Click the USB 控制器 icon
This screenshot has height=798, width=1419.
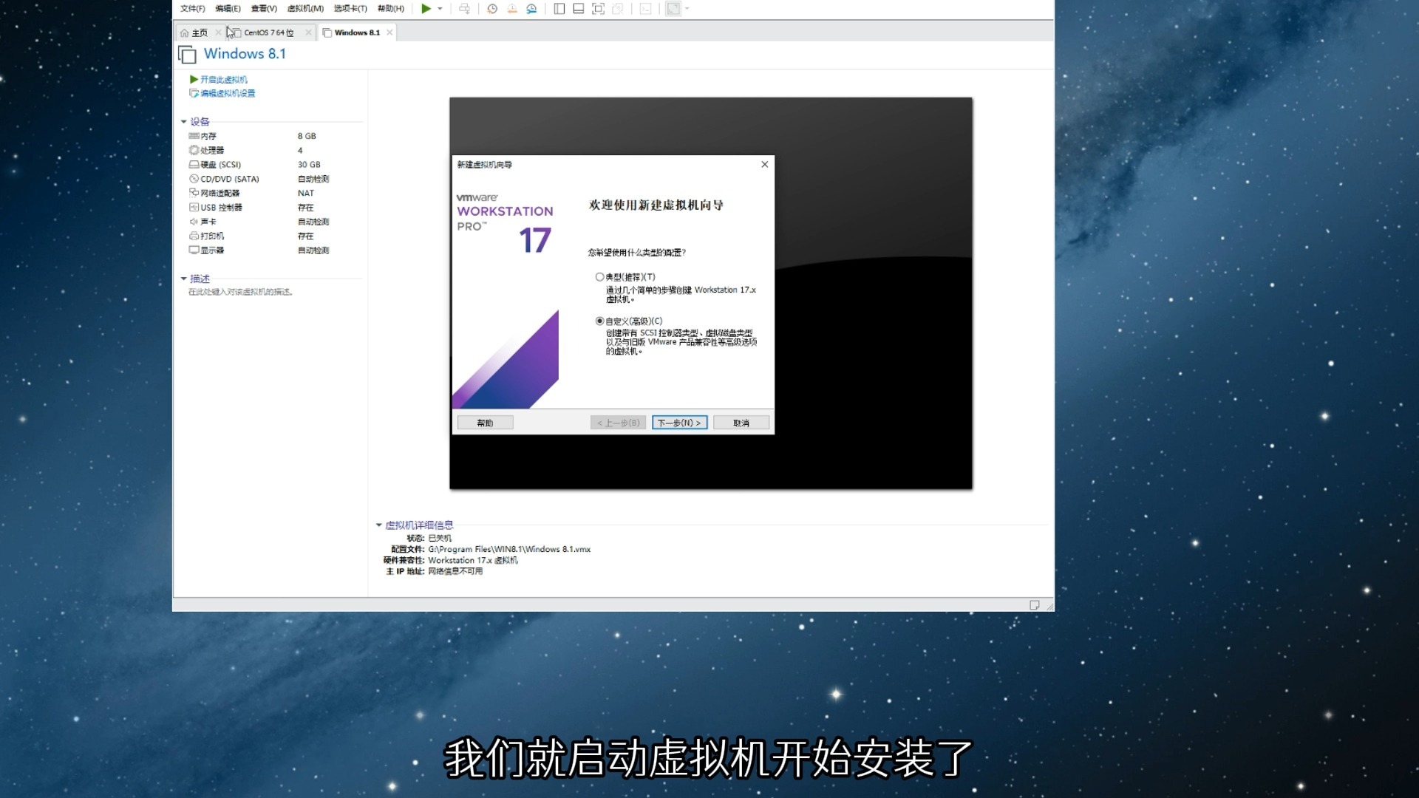click(x=194, y=208)
